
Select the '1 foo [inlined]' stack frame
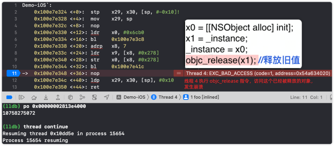205,97
